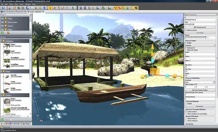The height and width of the screenshot is (132, 218).
Task: Click yellow up-arrow gizmo handle in viewport
Action: [153, 47]
